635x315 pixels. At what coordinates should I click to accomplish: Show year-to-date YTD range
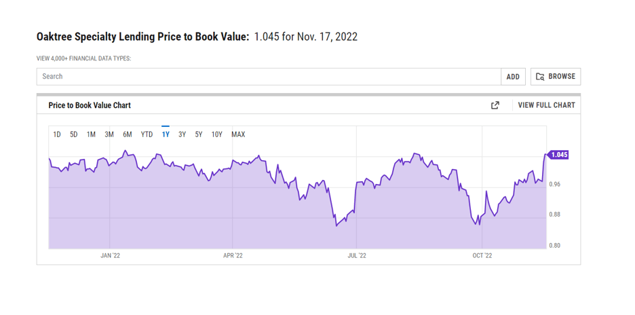147,134
